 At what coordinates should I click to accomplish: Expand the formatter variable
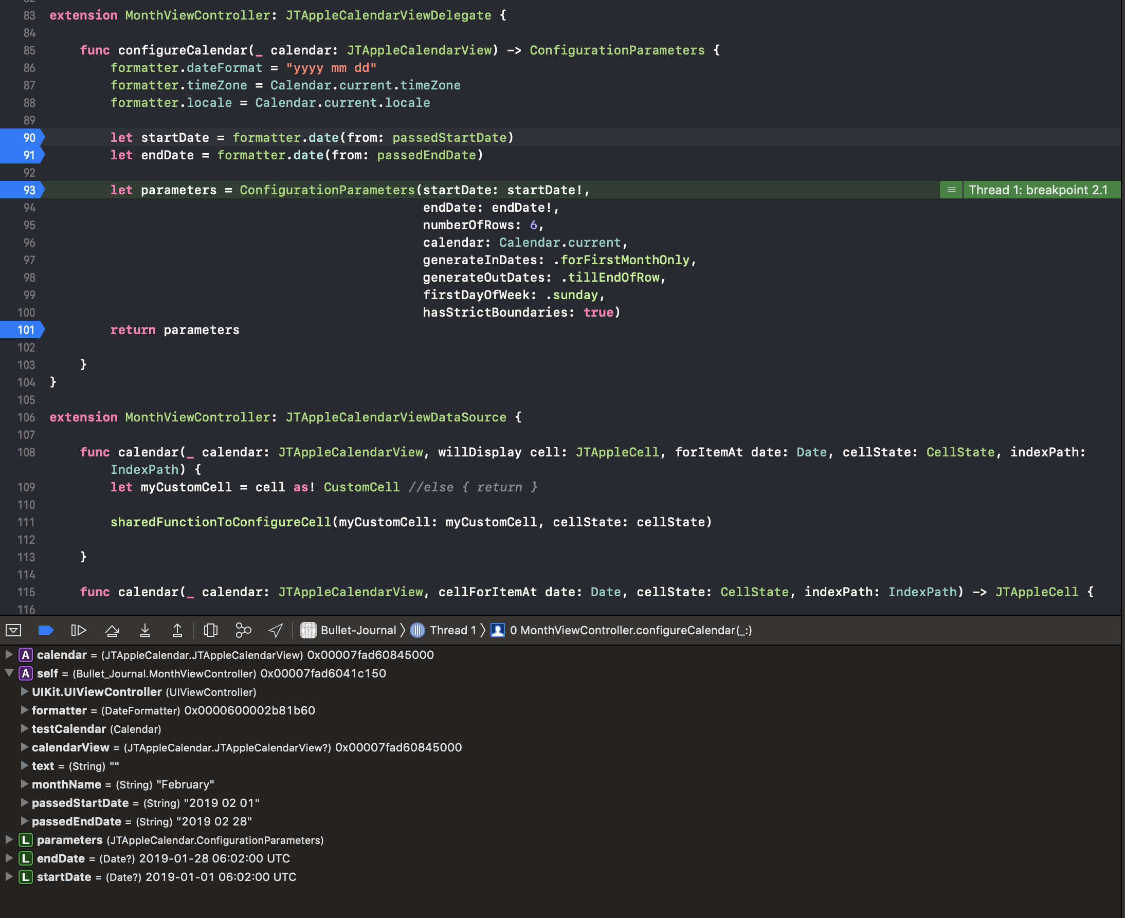tap(24, 710)
